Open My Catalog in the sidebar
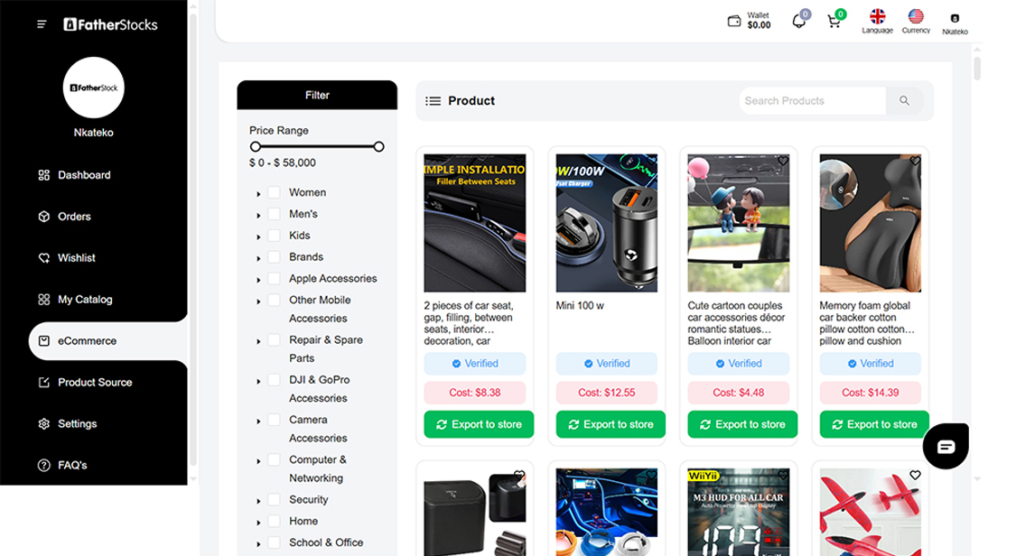This screenshot has height=556, width=1016. tap(84, 299)
